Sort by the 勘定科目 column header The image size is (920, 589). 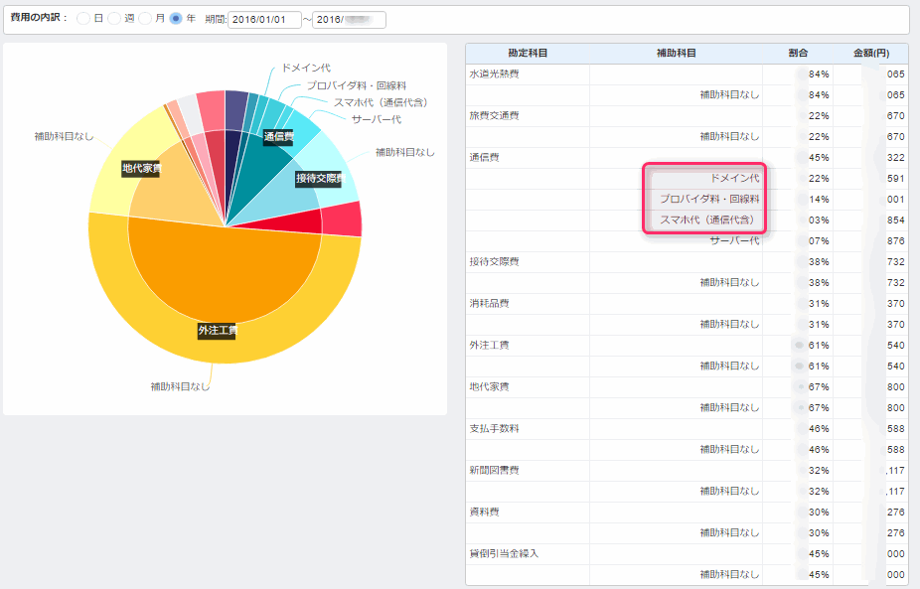(528, 53)
